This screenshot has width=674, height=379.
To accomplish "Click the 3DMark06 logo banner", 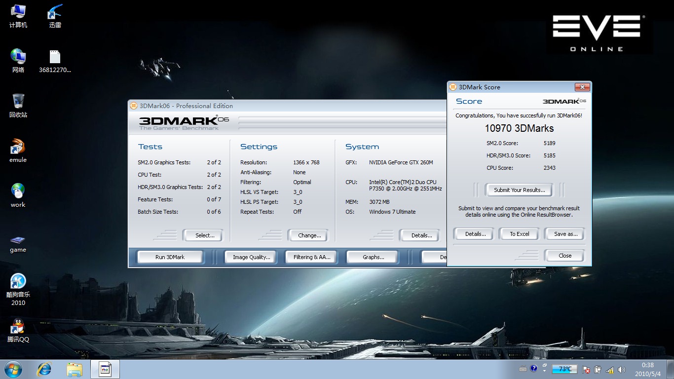I will [184, 122].
